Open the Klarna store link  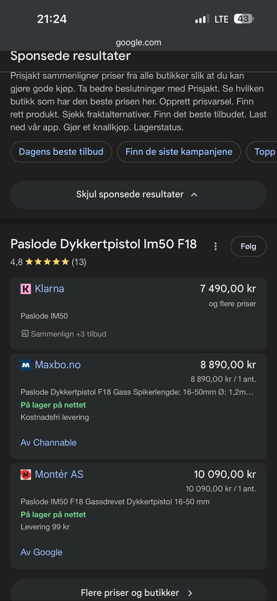[49, 289]
